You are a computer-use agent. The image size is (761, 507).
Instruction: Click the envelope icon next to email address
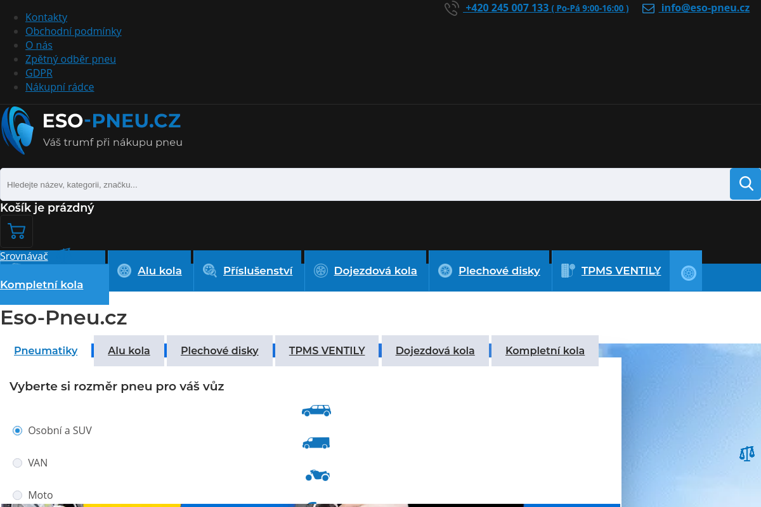click(x=648, y=8)
